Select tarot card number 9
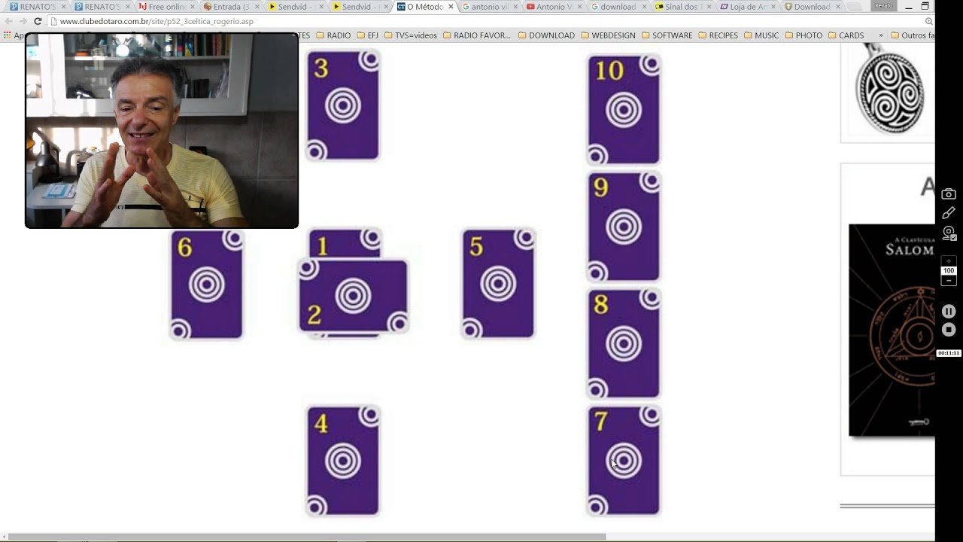 tap(624, 227)
